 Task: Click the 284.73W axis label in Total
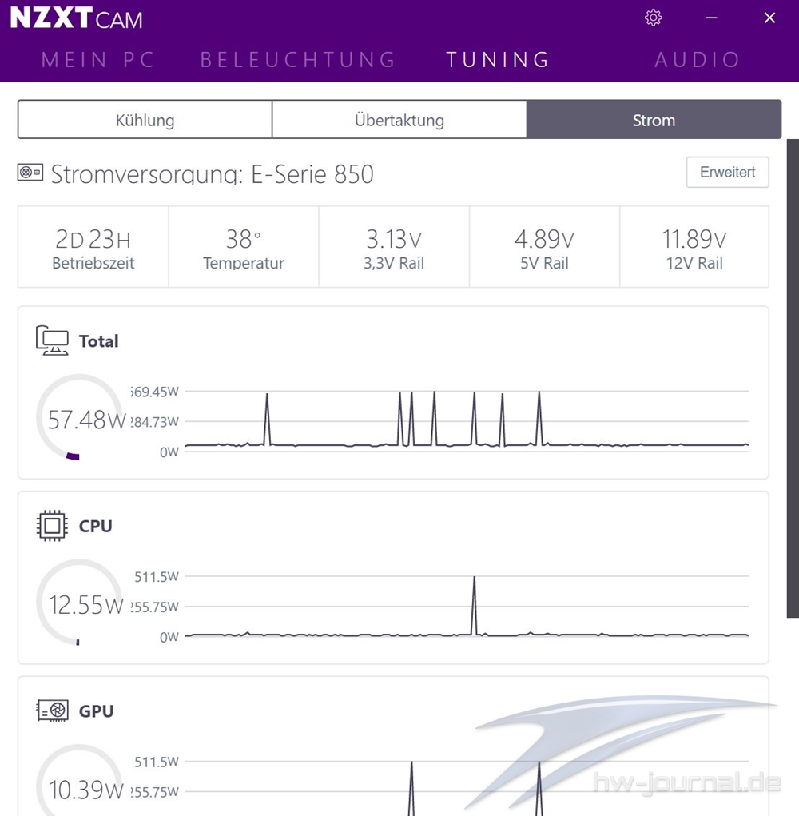[x=154, y=421]
